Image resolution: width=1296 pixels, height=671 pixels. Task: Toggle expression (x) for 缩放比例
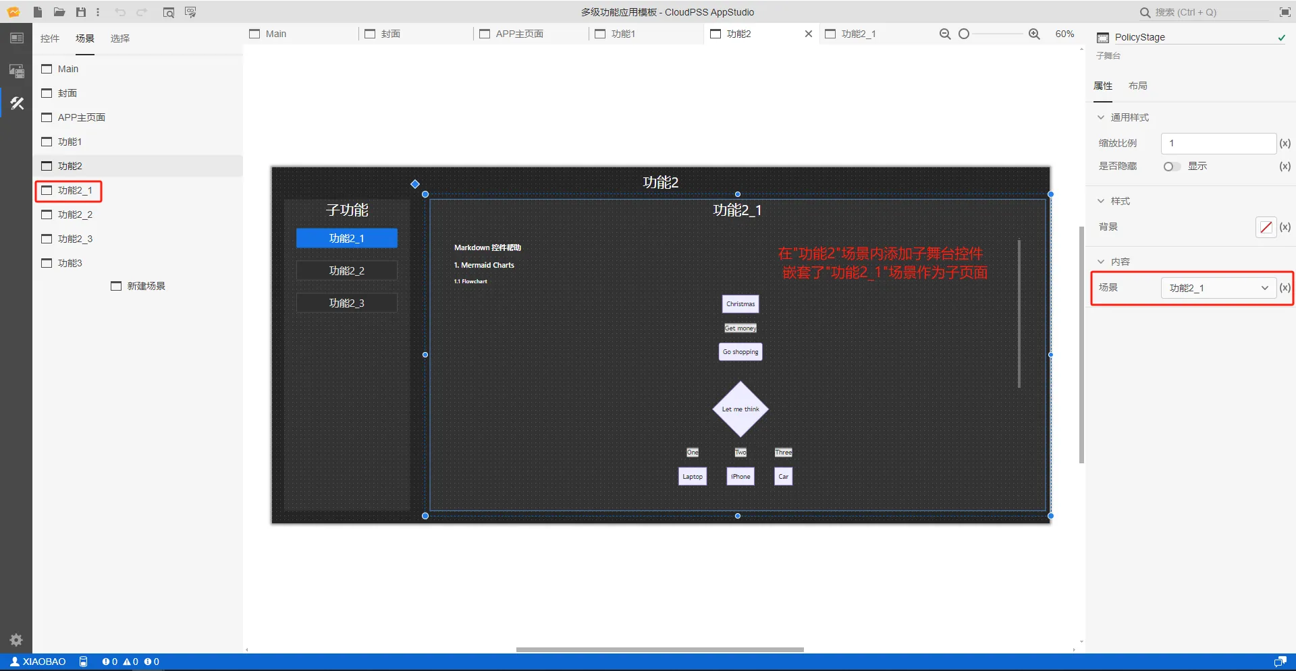(x=1285, y=143)
